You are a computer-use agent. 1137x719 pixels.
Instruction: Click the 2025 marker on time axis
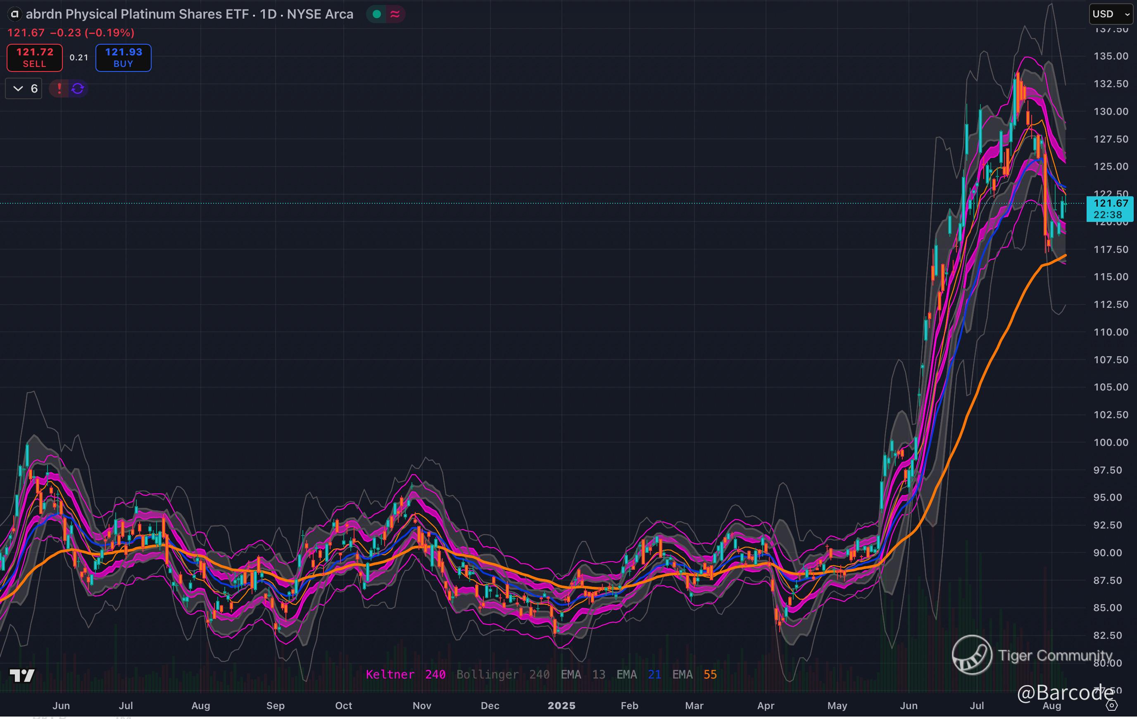tap(561, 705)
